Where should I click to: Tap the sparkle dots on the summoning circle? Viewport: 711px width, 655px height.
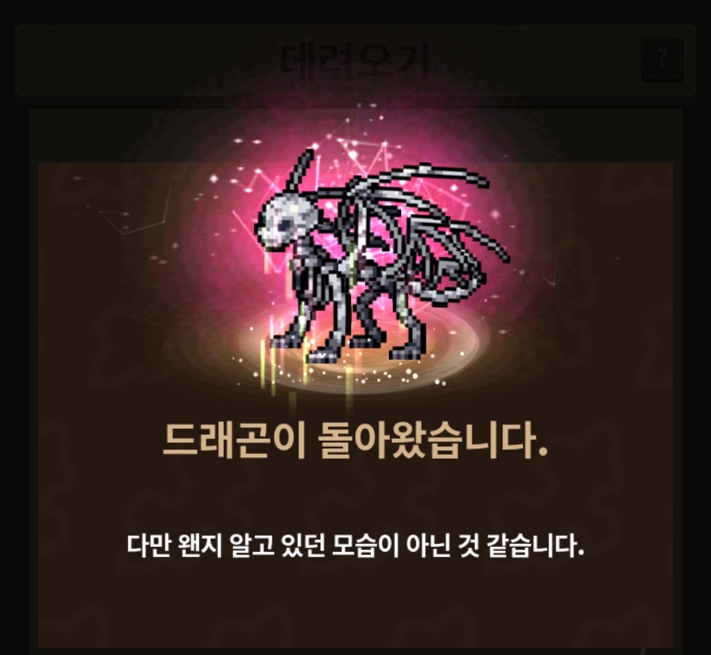363,374
